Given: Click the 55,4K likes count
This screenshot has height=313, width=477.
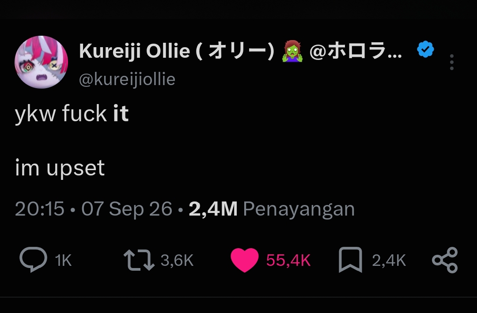Looking at the screenshot, I should coord(288,261).
